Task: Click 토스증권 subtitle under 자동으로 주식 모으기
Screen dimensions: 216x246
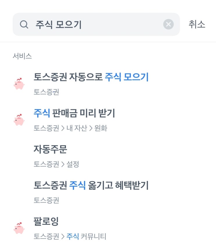Action: (x=46, y=92)
